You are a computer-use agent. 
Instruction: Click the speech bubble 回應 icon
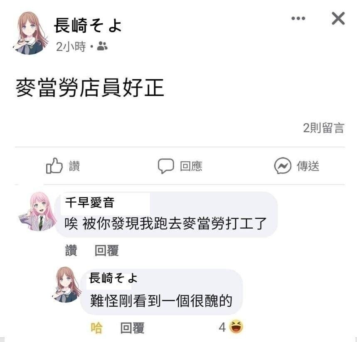coord(166,166)
